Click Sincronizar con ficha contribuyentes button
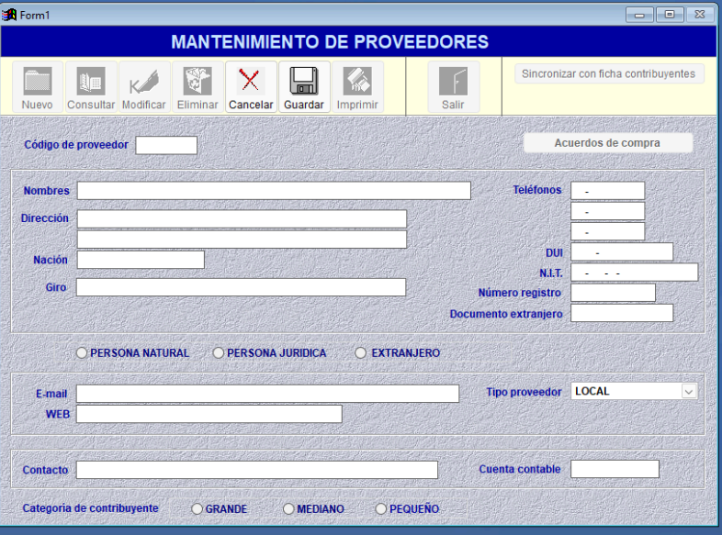The width and height of the screenshot is (722, 535). (x=609, y=73)
